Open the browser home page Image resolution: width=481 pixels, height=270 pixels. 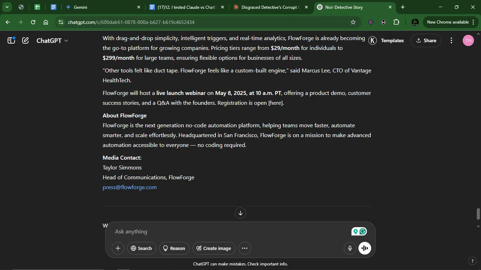(x=46, y=22)
